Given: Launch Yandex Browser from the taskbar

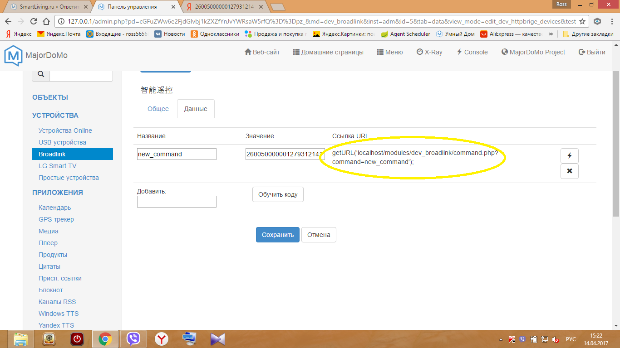Looking at the screenshot, I should [x=162, y=339].
